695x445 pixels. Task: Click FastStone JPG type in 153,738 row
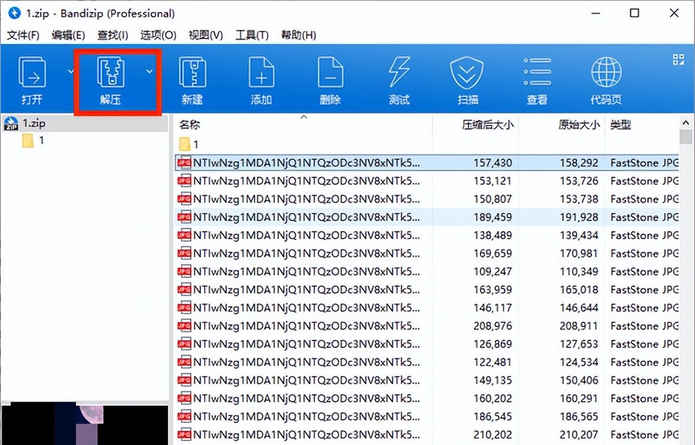[x=645, y=199]
